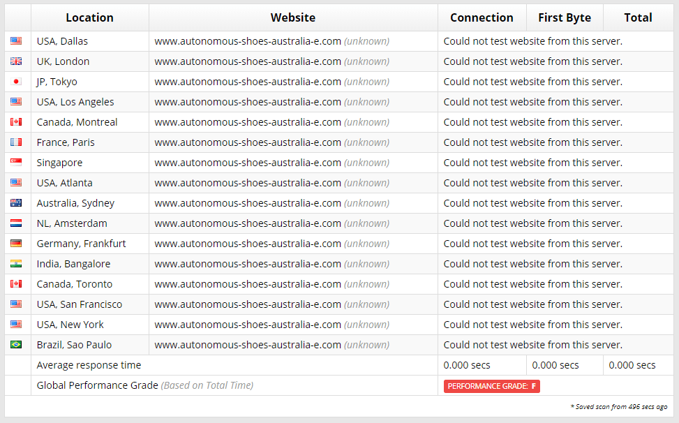The height and width of the screenshot is (423, 679).
Task: Click the 'Global Performance Grade' label
Action: [98, 385]
